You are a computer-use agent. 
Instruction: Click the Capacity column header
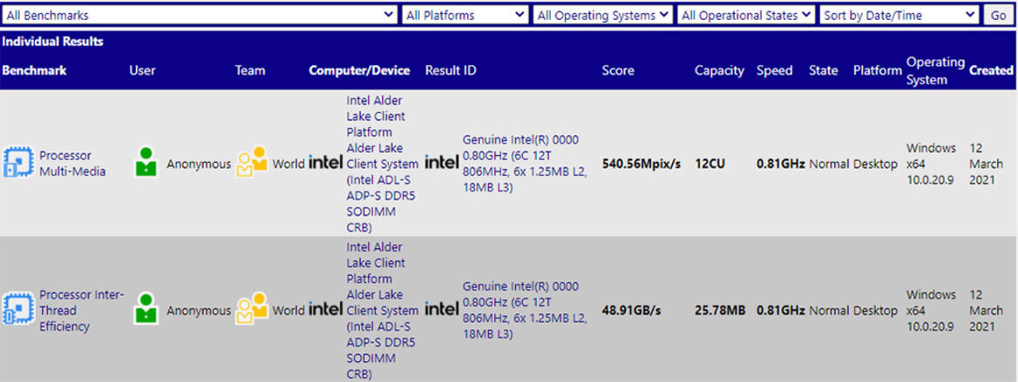[719, 70]
